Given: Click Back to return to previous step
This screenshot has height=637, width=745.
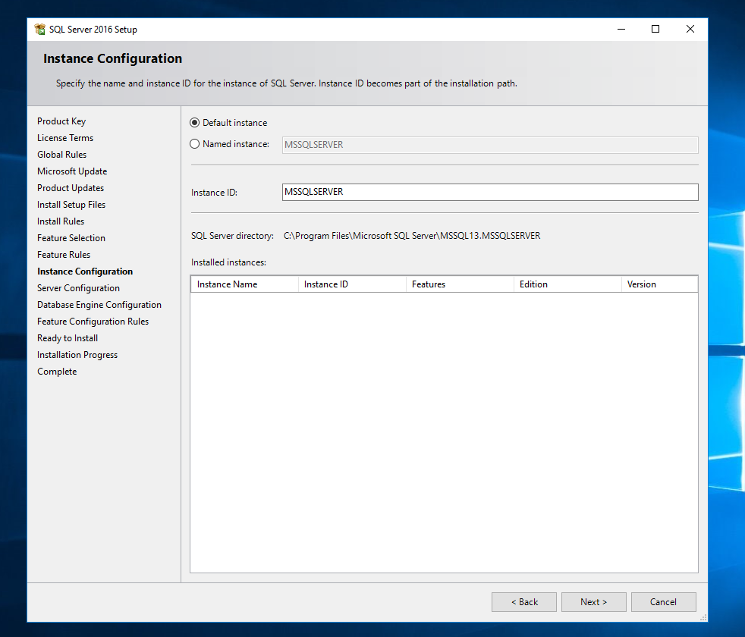Looking at the screenshot, I should click(x=523, y=601).
